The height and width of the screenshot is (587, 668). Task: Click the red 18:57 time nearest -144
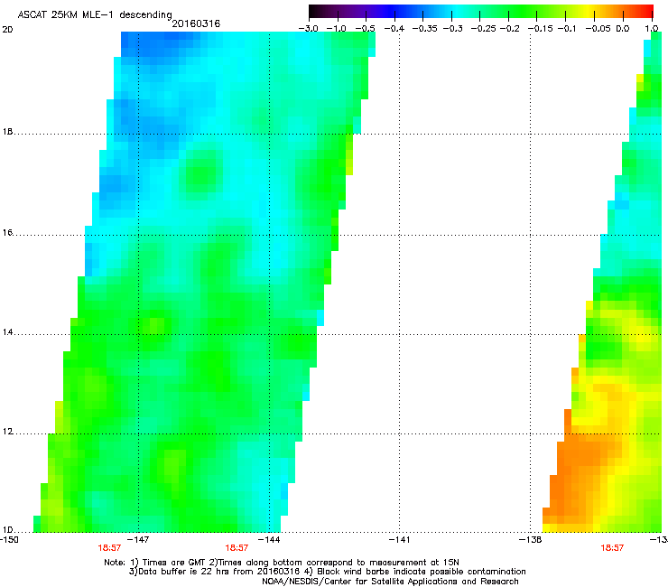(237, 548)
